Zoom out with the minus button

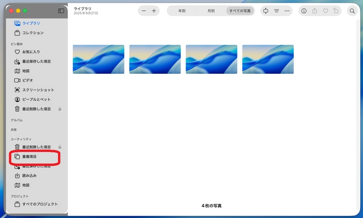tap(144, 11)
